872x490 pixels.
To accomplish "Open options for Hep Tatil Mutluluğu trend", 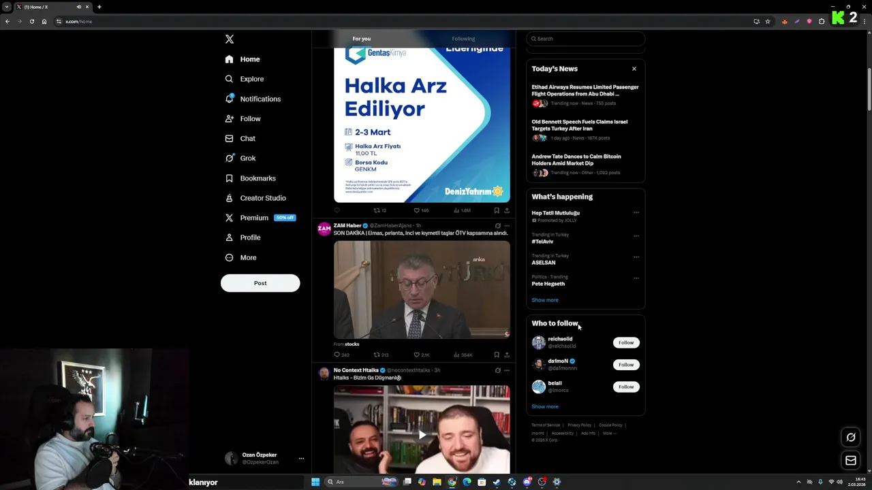I will [x=636, y=212].
